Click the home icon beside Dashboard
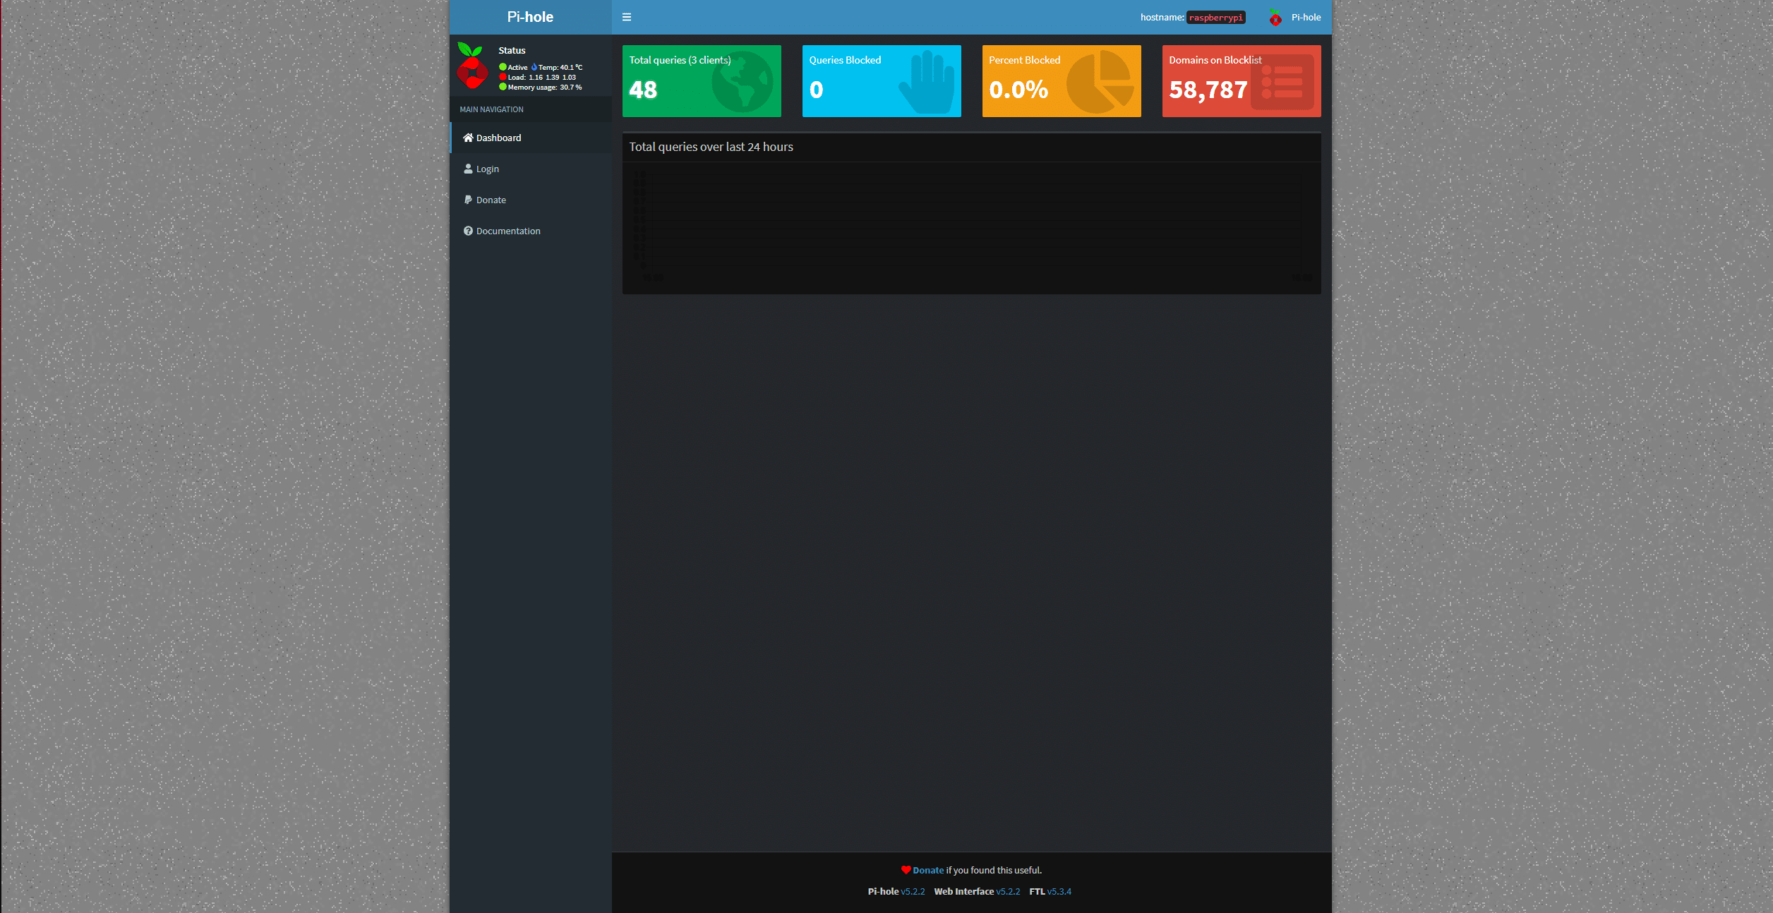 (467, 138)
